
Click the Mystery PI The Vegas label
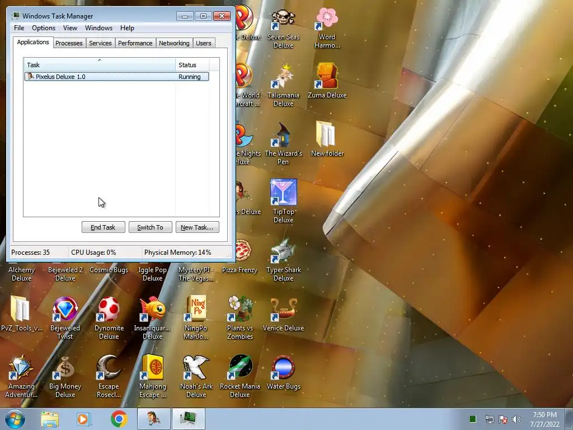[x=196, y=274]
